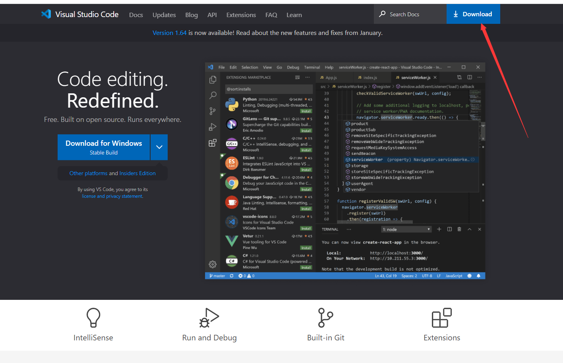The width and height of the screenshot is (563, 363).
Task: Open the Insiders Edition link
Action: 137,173
